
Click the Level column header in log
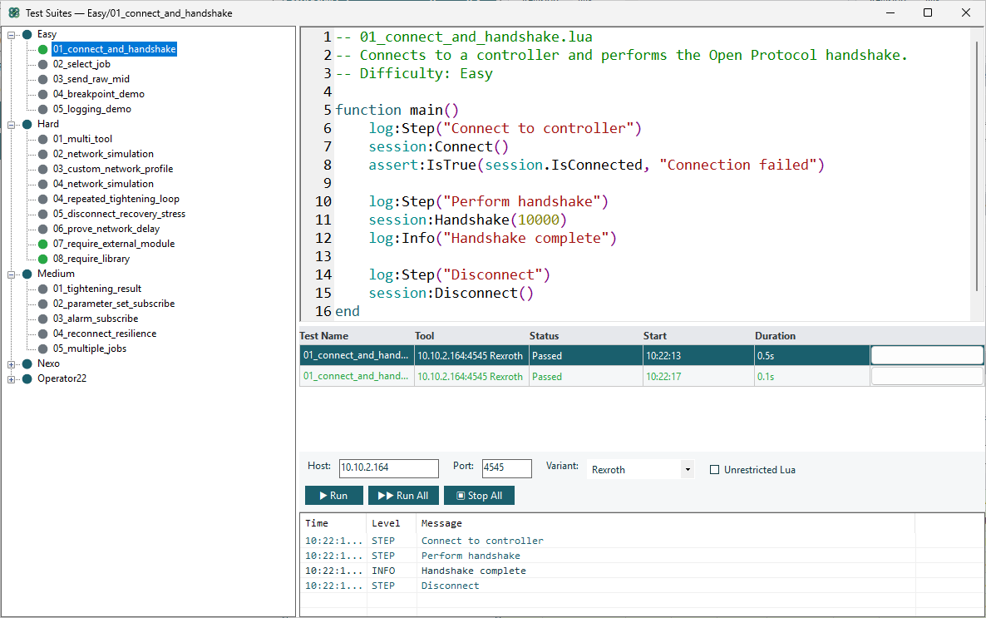pos(391,524)
